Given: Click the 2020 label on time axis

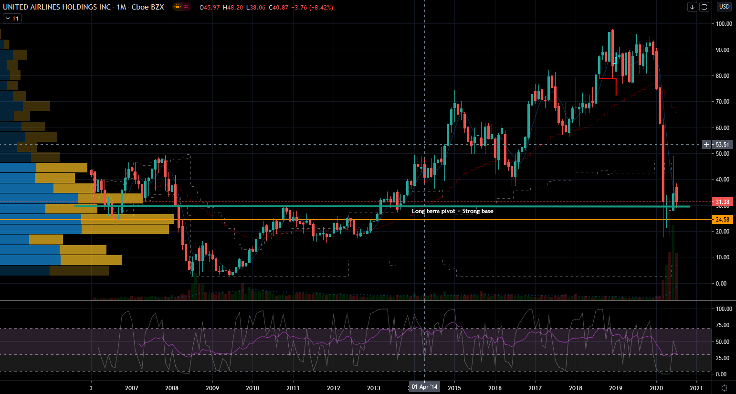Looking at the screenshot, I should pyautogui.click(x=656, y=388).
